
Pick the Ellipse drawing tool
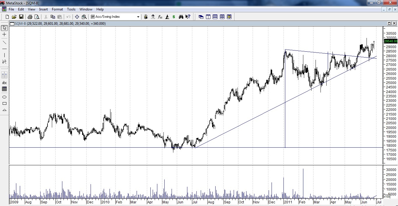(x=4, y=97)
